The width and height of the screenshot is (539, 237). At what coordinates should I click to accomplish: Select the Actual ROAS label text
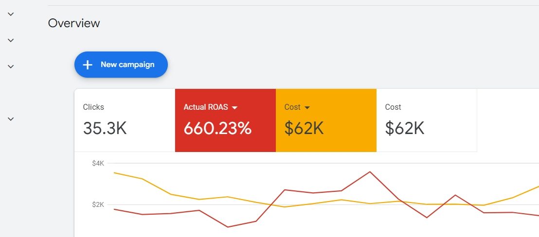205,107
